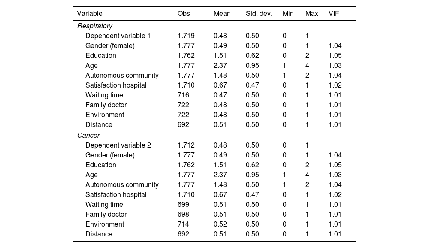Select the 716 observations value

tap(183, 95)
